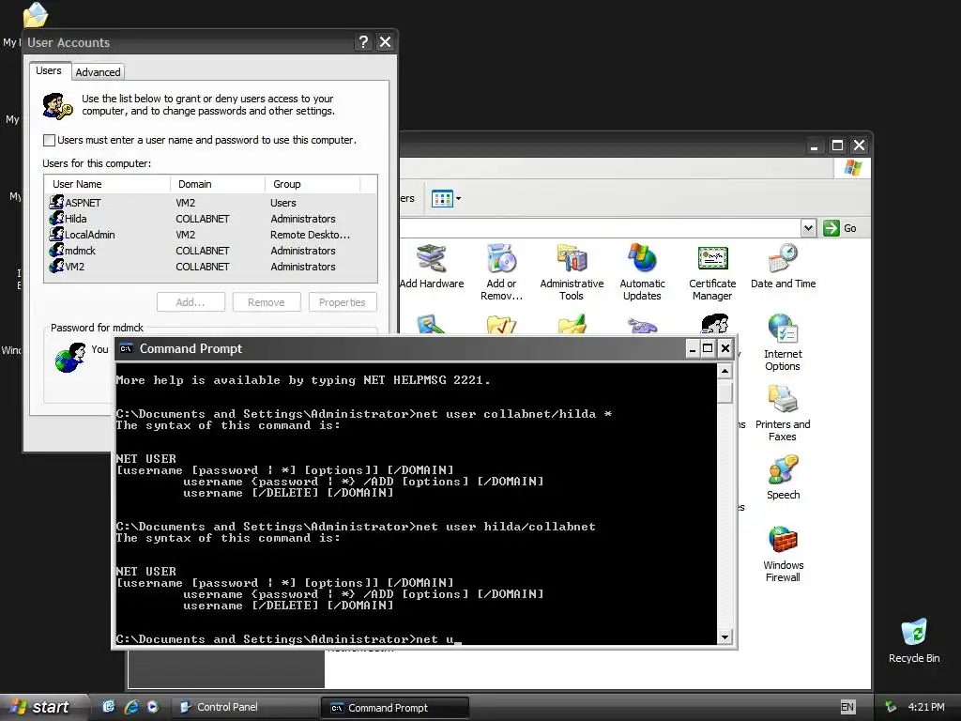
Task: Click the Remove button in User Accounts
Action: pos(267,302)
